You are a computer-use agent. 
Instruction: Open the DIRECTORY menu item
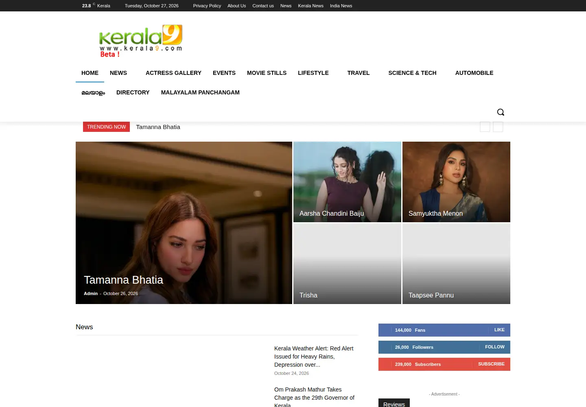pos(133,92)
